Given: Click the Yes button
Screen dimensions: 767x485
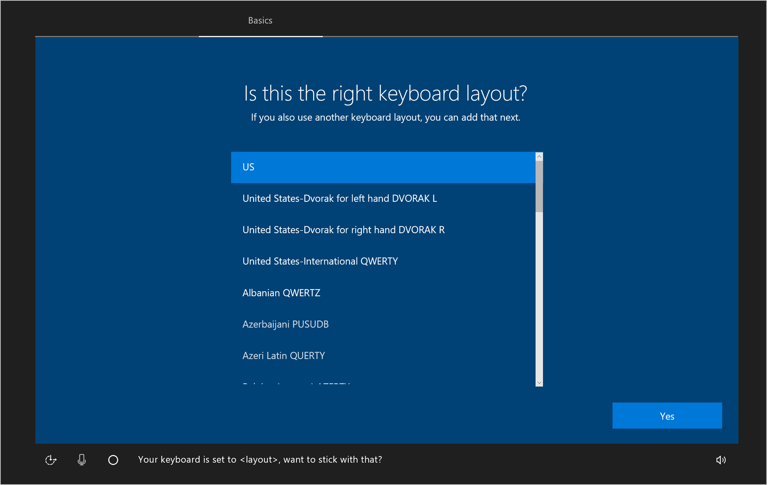Looking at the screenshot, I should tap(667, 416).
